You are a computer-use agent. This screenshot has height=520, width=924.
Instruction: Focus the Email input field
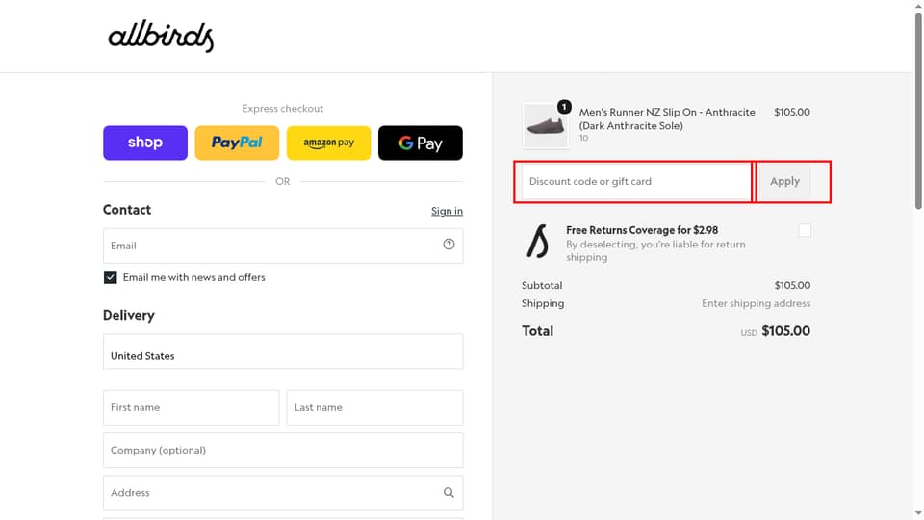coord(283,246)
